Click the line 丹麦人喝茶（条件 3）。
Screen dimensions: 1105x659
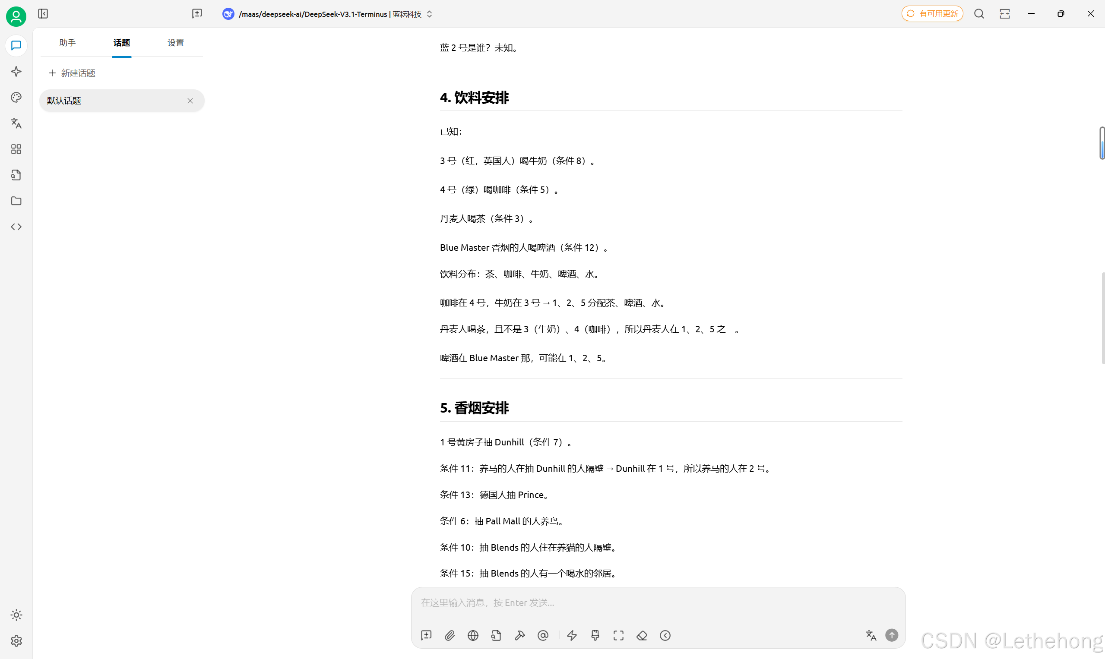[487, 218]
